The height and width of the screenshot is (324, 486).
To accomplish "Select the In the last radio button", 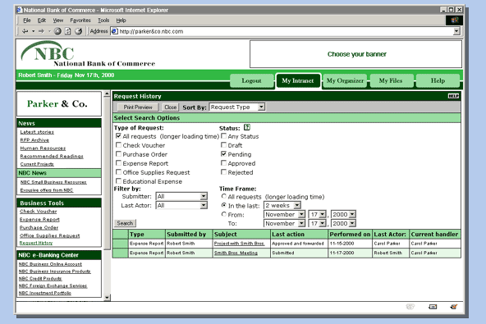I will (224, 205).
